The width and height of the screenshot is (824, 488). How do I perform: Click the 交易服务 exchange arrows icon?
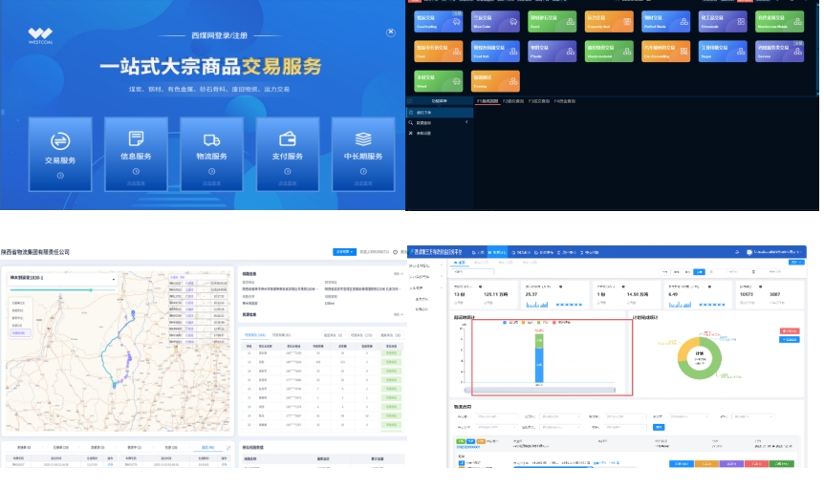click(59, 140)
